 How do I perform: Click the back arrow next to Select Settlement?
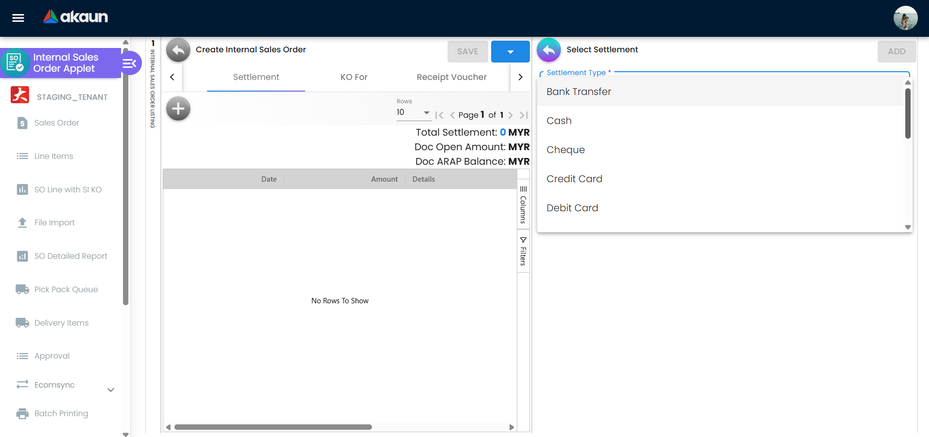548,50
